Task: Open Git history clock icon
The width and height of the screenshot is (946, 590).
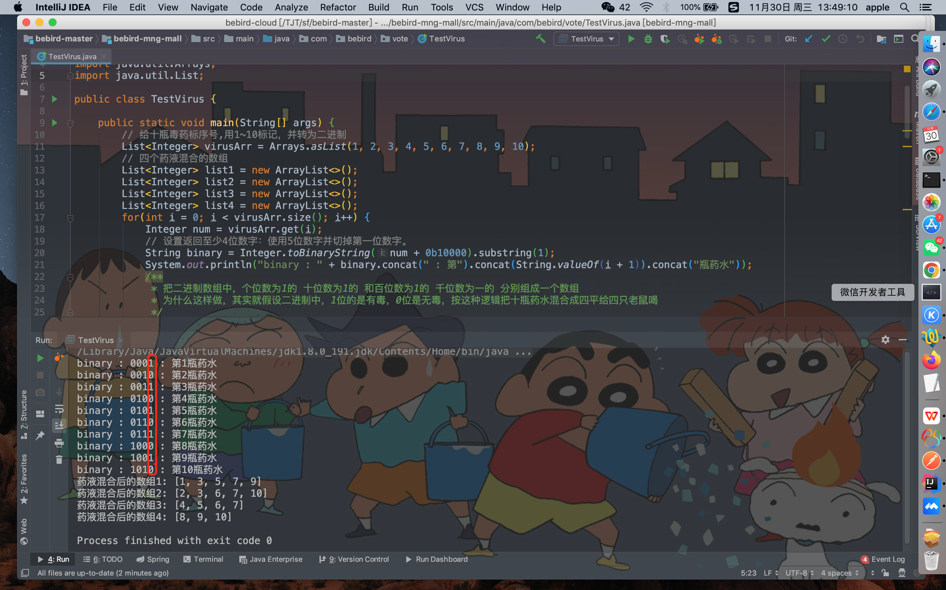Action: pyautogui.click(x=843, y=39)
